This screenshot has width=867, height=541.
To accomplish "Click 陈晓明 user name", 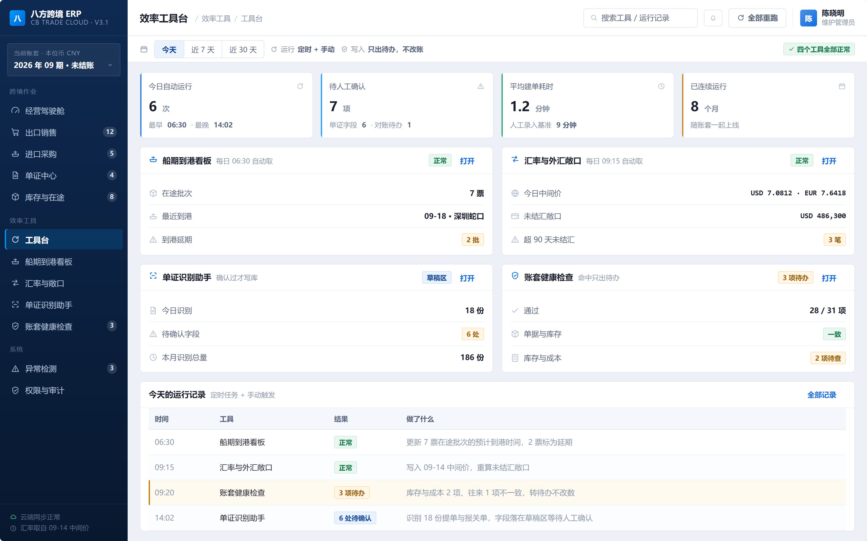I will click(x=833, y=13).
